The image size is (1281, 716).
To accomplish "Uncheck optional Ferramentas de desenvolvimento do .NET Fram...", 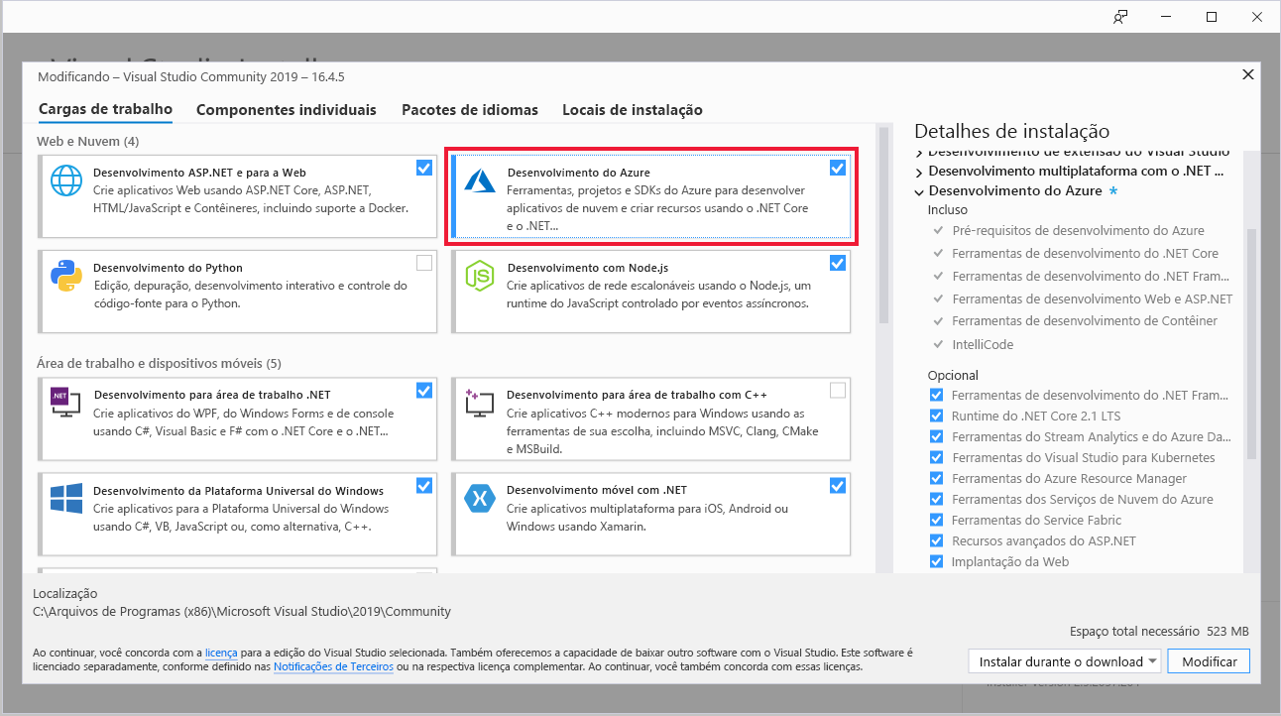I will coord(936,396).
